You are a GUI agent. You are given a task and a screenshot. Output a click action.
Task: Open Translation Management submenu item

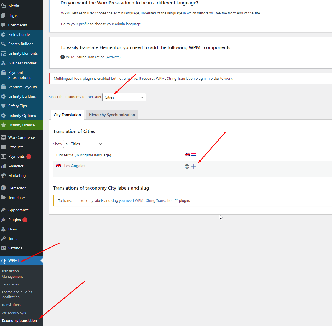12,274
